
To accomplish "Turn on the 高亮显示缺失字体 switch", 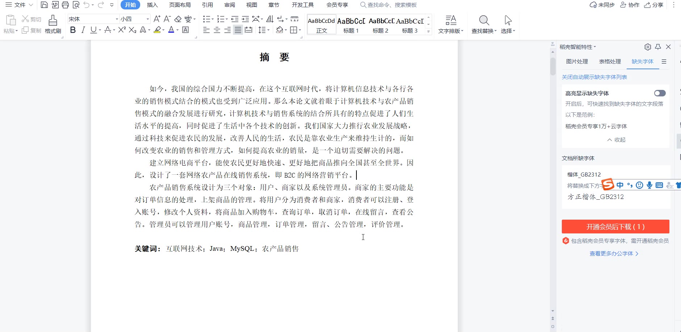I will 660,93.
